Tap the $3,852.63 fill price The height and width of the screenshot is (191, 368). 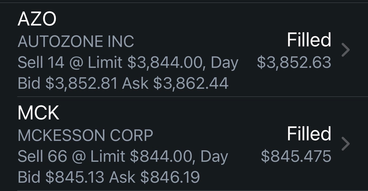pyautogui.click(x=294, y=62)
